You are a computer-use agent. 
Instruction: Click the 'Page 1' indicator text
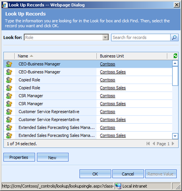coord(163,144)
